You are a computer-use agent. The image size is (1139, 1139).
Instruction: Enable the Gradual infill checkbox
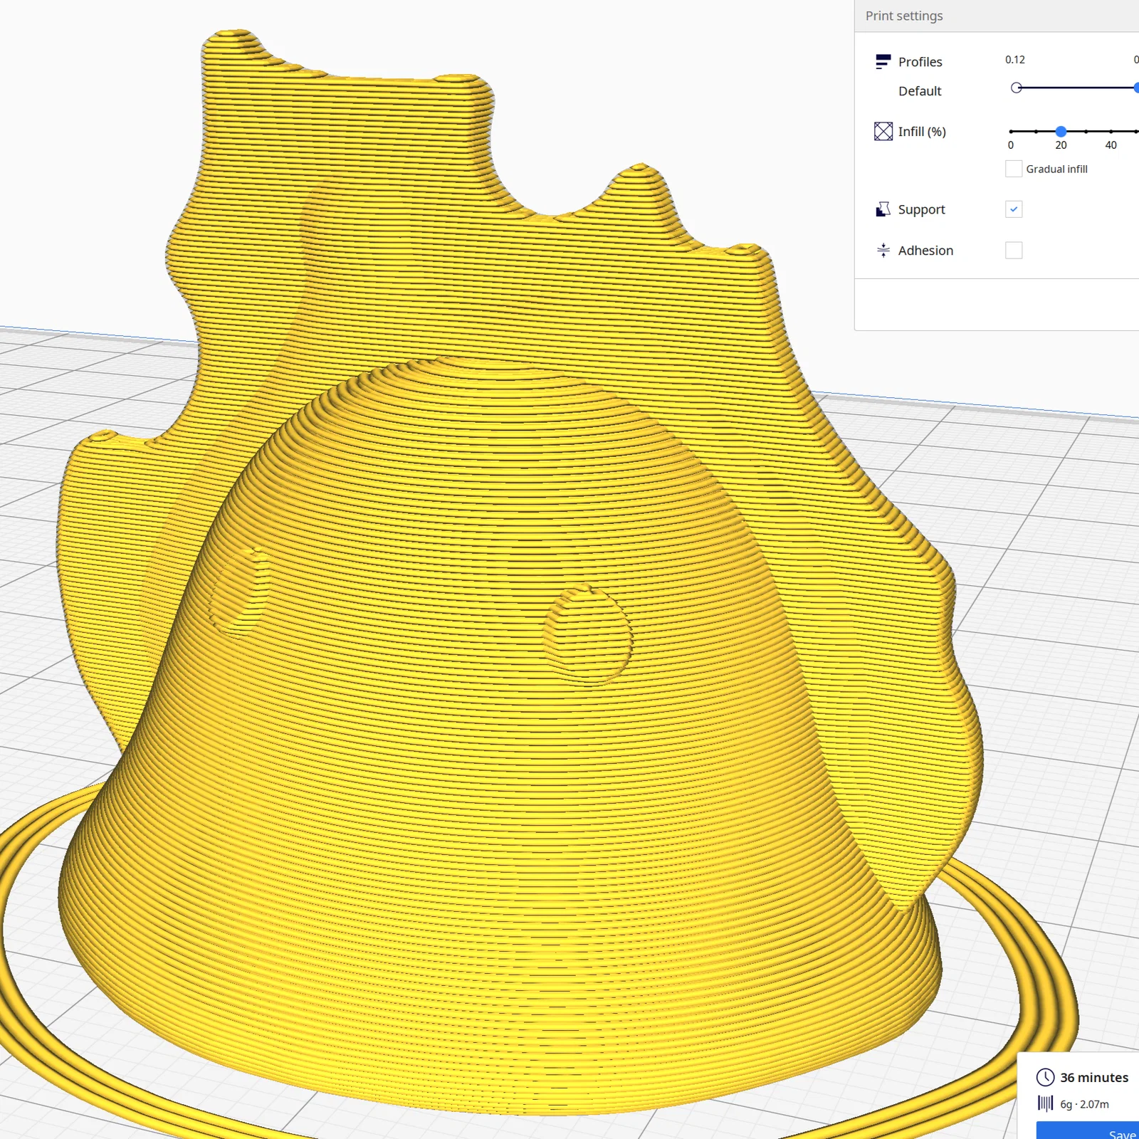point(1014,169)
